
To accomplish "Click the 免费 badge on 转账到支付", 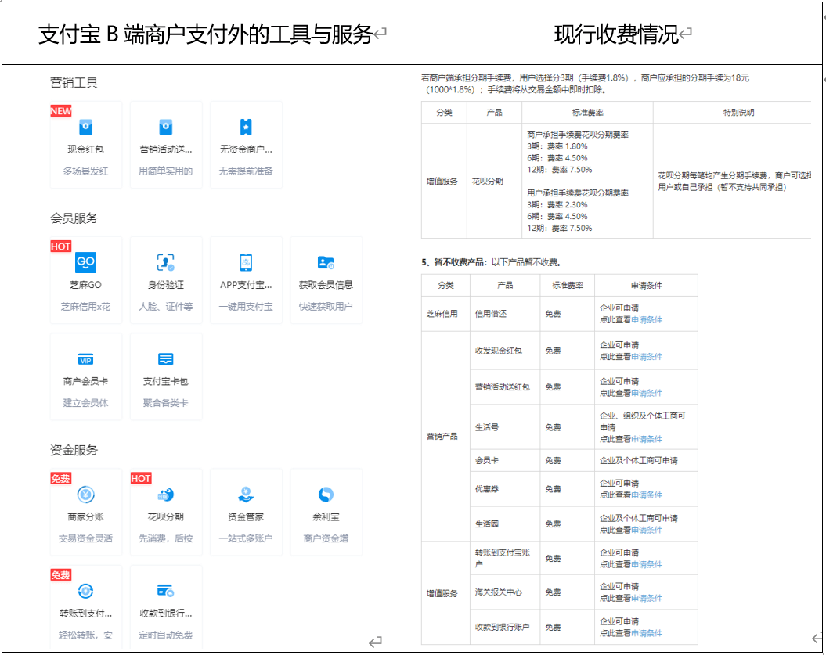I will pos(60,574).
